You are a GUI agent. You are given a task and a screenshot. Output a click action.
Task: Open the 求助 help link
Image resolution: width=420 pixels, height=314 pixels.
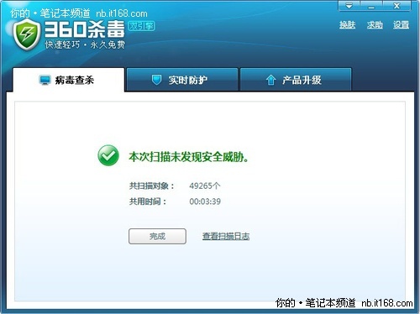(375, 25)
